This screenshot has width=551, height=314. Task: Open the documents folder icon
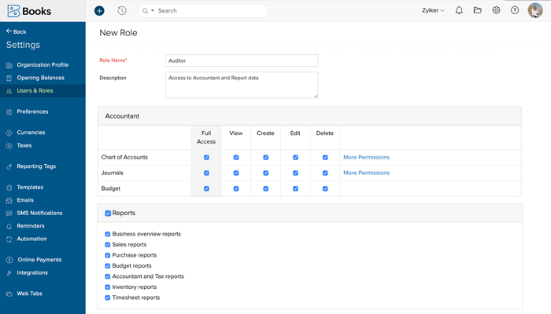click(477, 11)
